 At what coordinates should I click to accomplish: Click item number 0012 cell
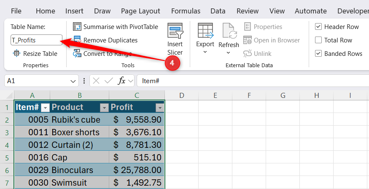[x=32, y=145]
